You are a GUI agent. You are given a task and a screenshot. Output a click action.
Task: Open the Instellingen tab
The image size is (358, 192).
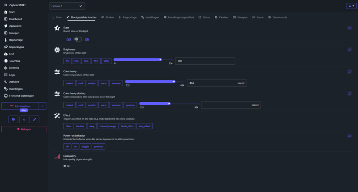coord(150,17)
